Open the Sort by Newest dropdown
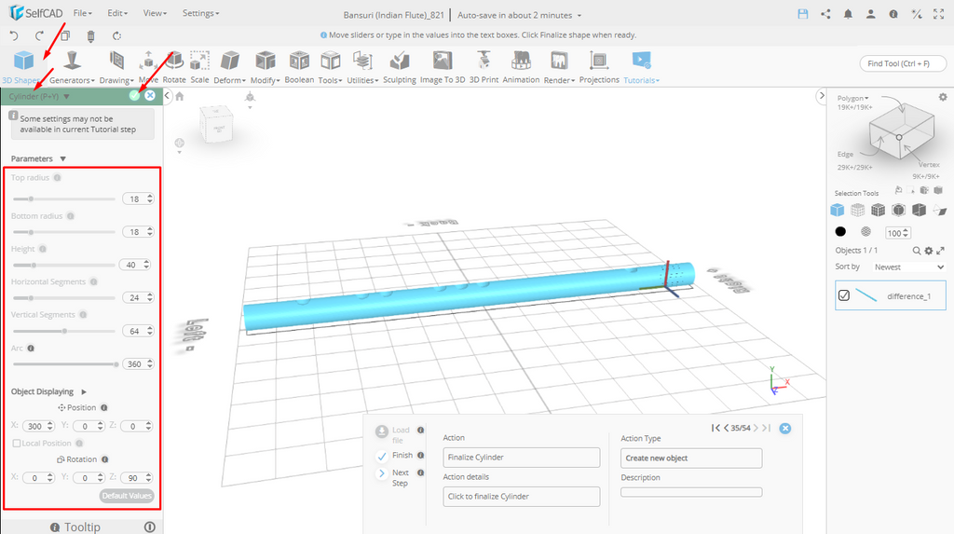 [908, 267]
